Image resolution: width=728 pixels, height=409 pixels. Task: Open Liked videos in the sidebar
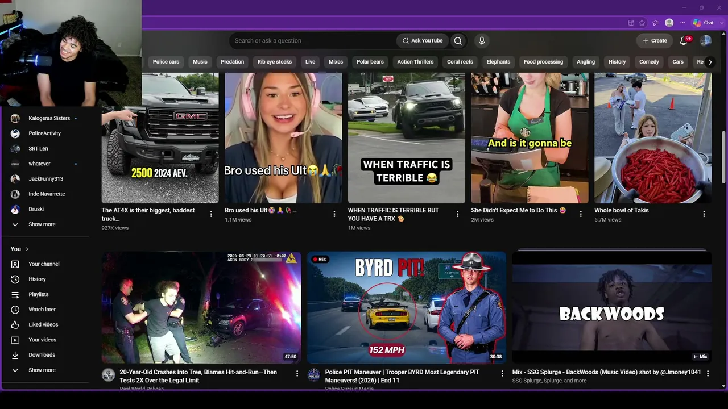[x=44, y=325]
